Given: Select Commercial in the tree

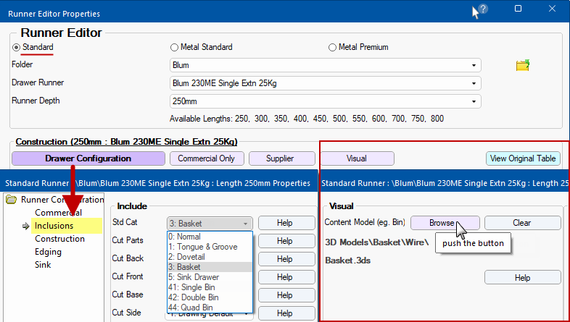Looking at the screenshot, I should [59, 213].
